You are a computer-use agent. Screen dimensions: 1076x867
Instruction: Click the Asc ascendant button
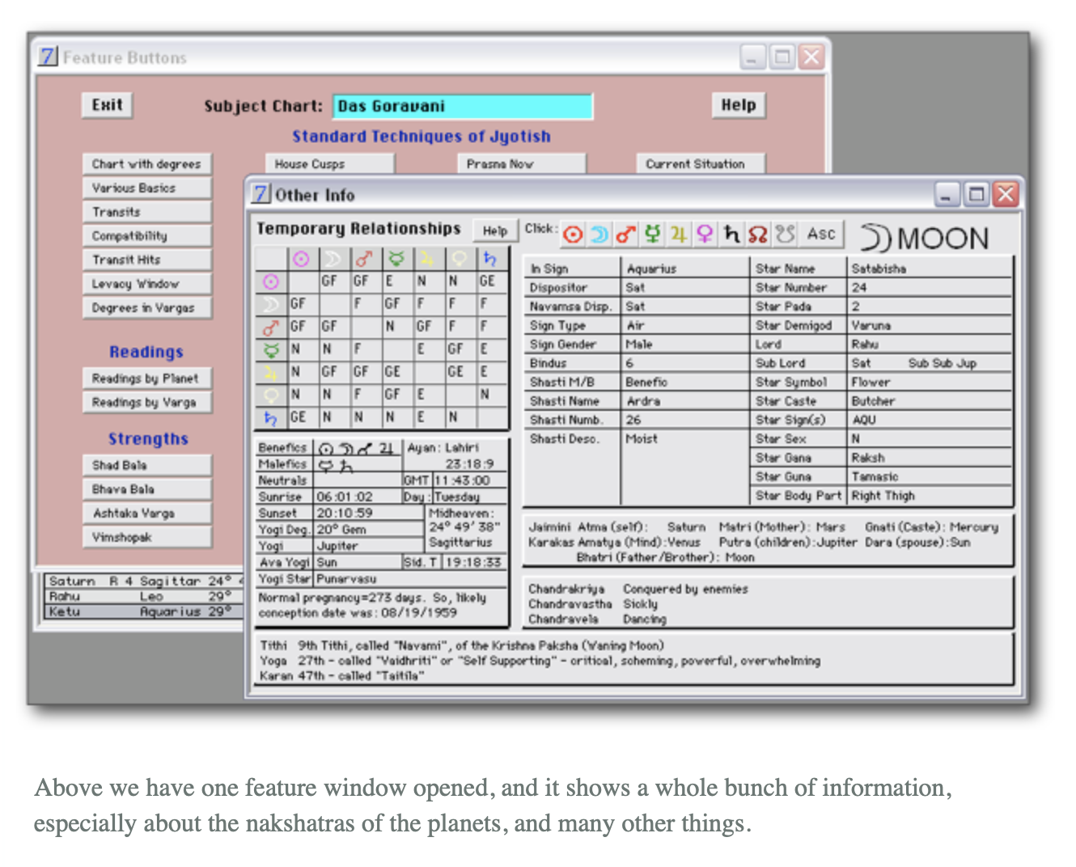[820, 235]
